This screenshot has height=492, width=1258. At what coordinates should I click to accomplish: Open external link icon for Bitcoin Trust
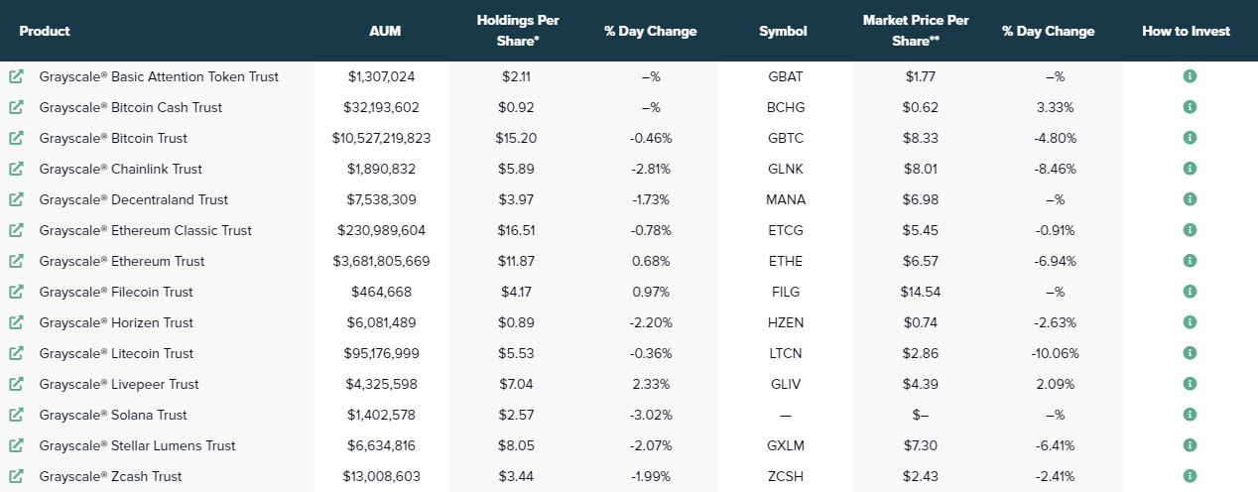click(x=16, y=138)
